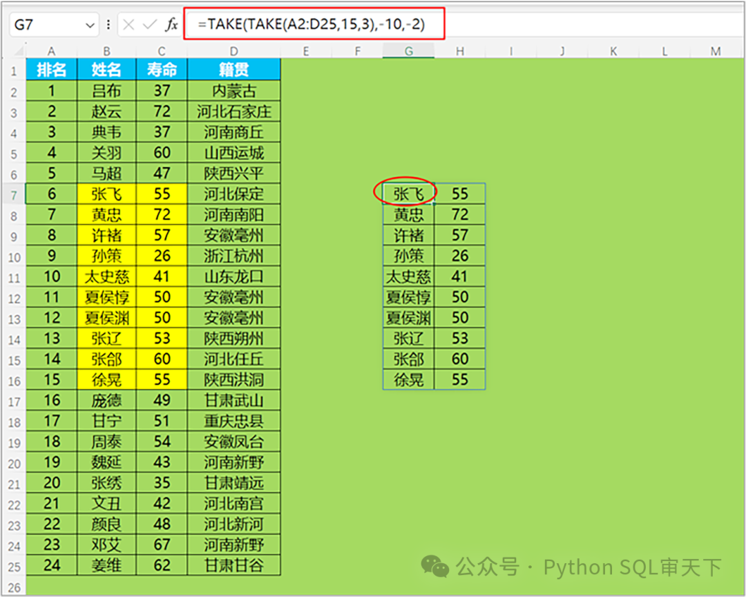
Task: Click the Name Box showing G7
Action: pyautogui.click(x=45, y=25)
